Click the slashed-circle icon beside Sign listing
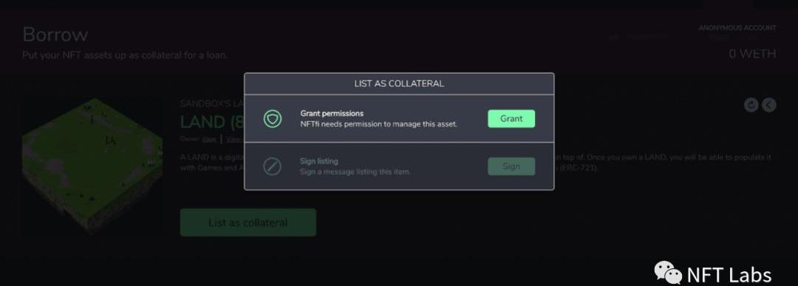Image resolution: width=798 pixels, height=286 pixels. pos(272,166)
